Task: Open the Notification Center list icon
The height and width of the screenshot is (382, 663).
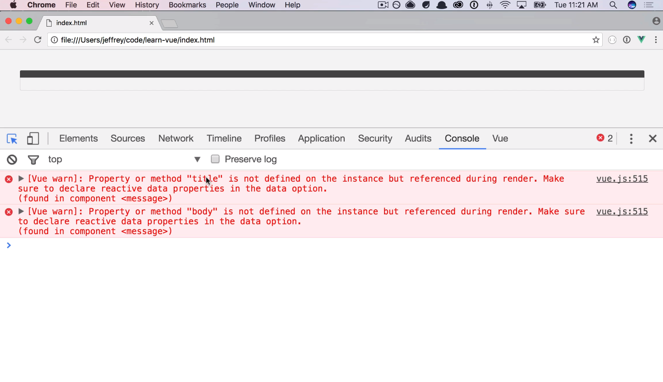Action: pyautogui.click(x=649, y=5)
